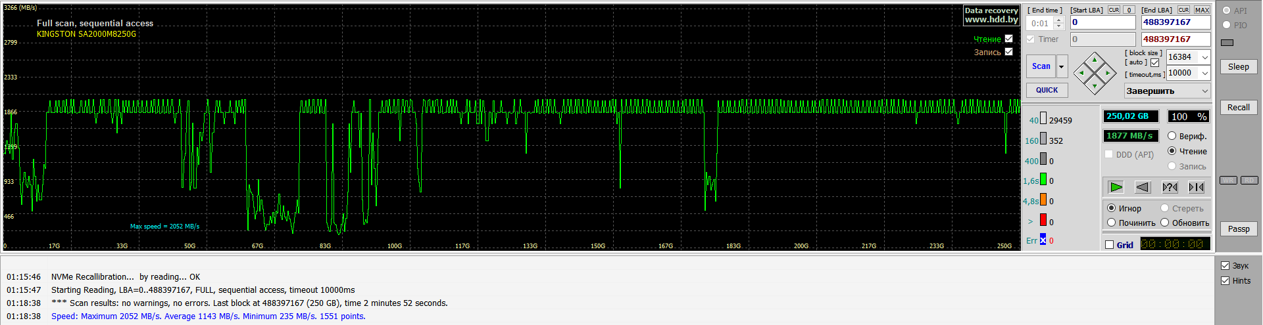Toggle the Запись graph line checkbox

[x=1008, y=52]
